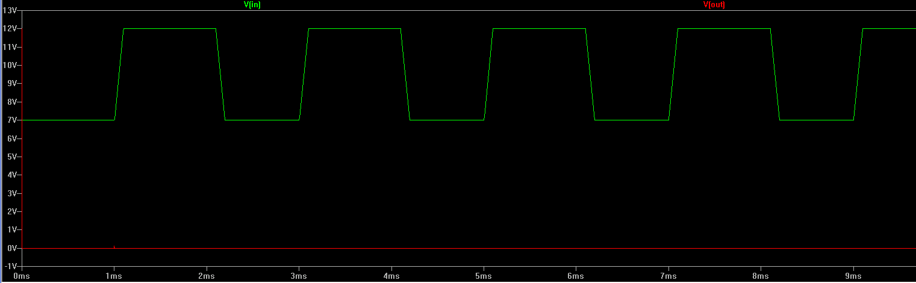This screenshot has width=916, height=283.
Task: Click the 2V vertical axis label
Action: (12, 212)
